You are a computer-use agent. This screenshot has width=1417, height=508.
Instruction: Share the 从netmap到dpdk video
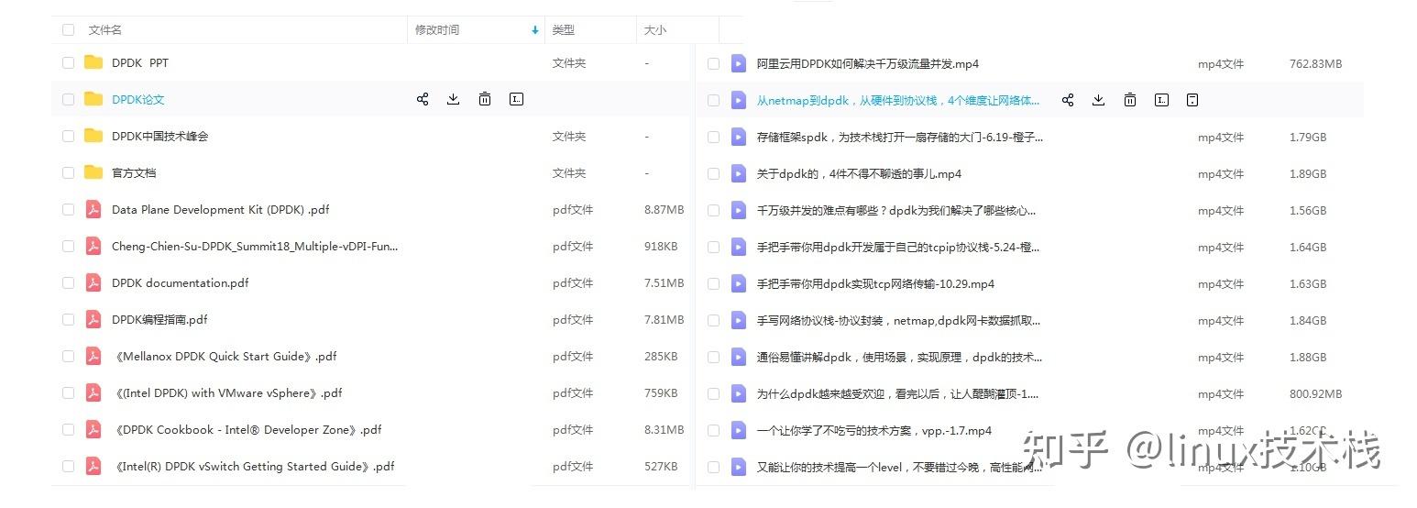(1068, 100)
